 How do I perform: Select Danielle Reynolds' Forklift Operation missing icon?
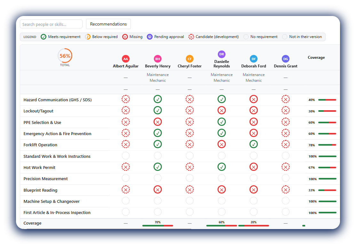coord(222,144)
